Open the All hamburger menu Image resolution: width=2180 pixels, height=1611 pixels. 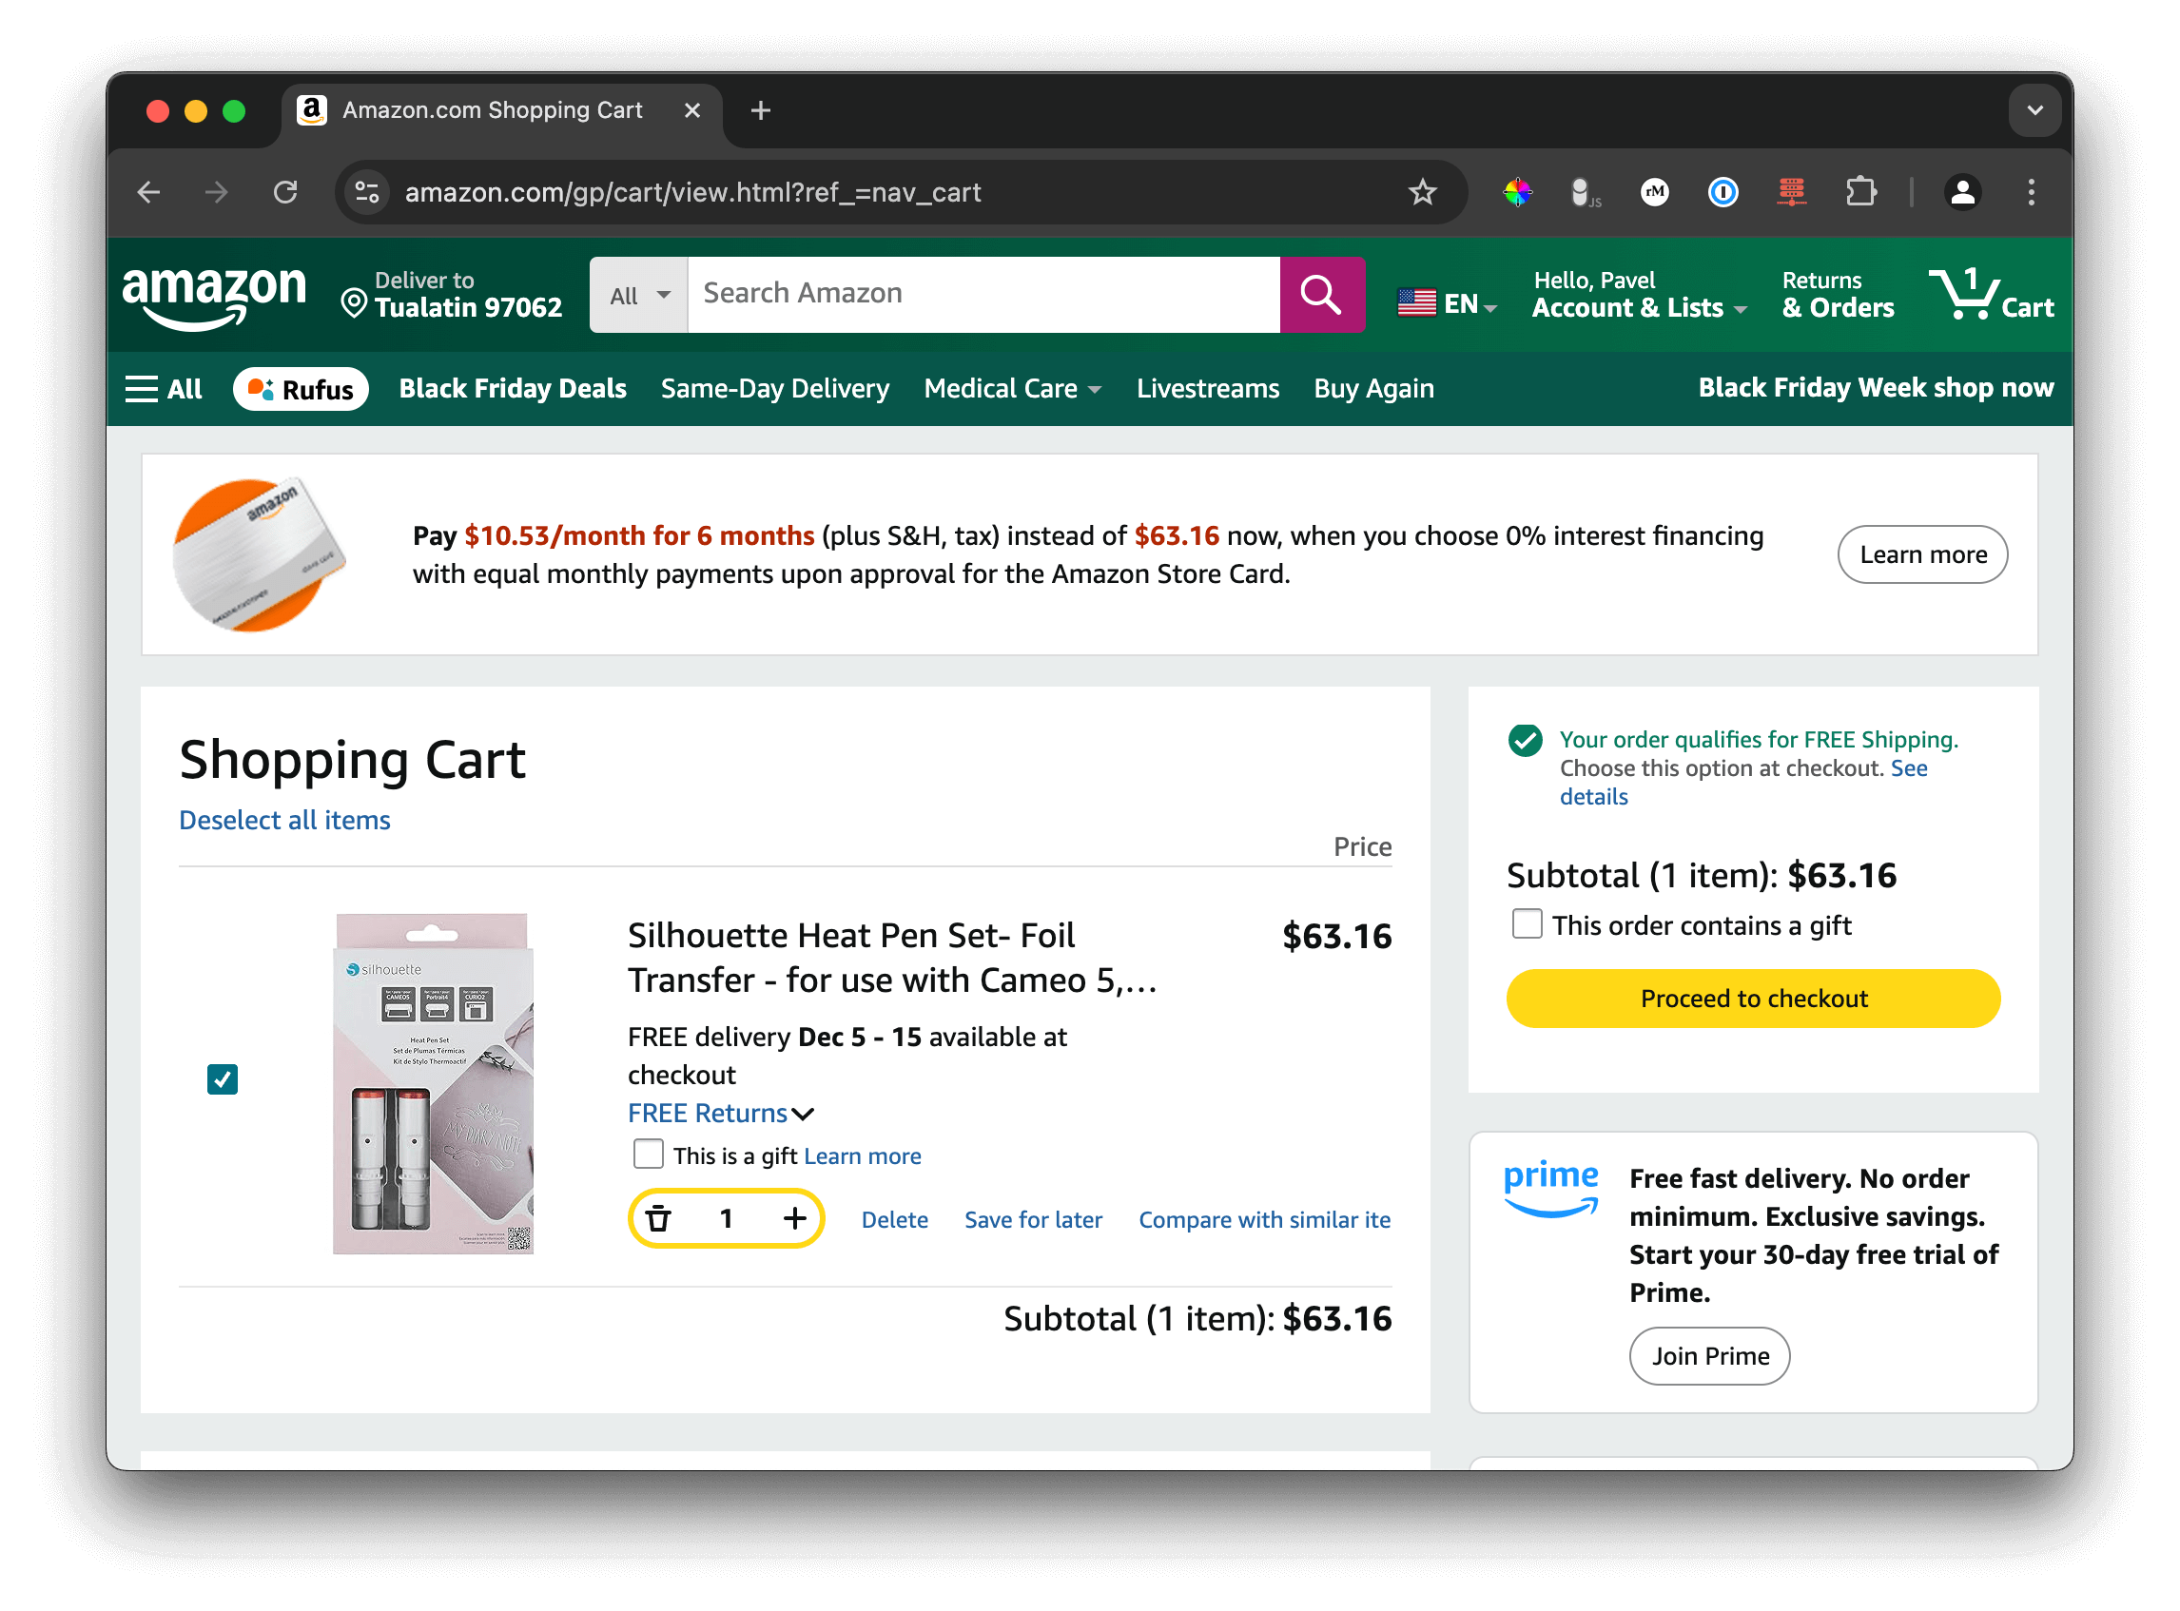pos(163,389)
